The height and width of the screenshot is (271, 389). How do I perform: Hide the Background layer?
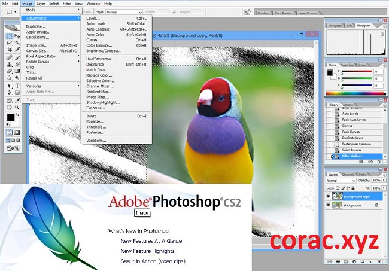pos(328,205)
